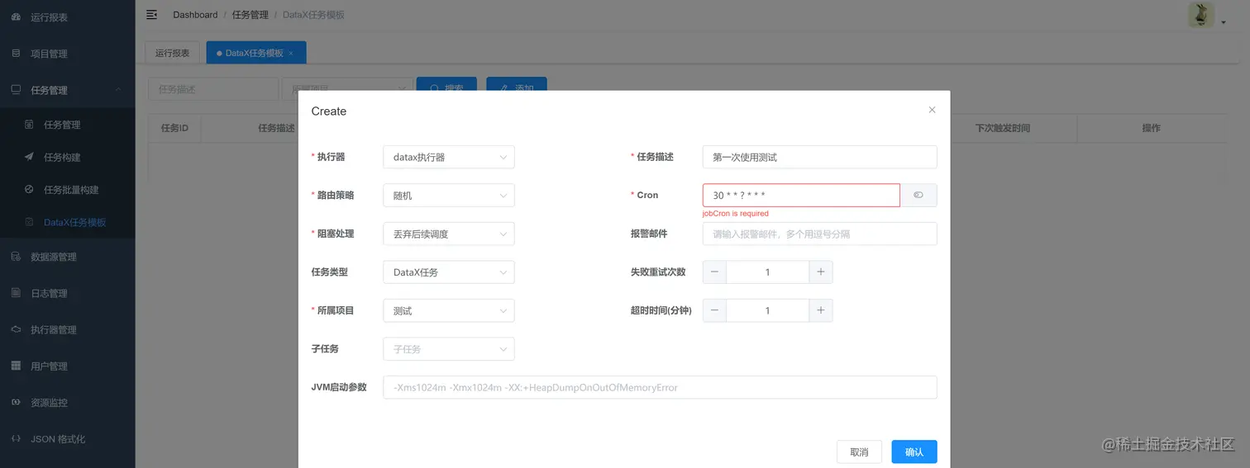Open the user avatar menu

(x=1201, y=15)
